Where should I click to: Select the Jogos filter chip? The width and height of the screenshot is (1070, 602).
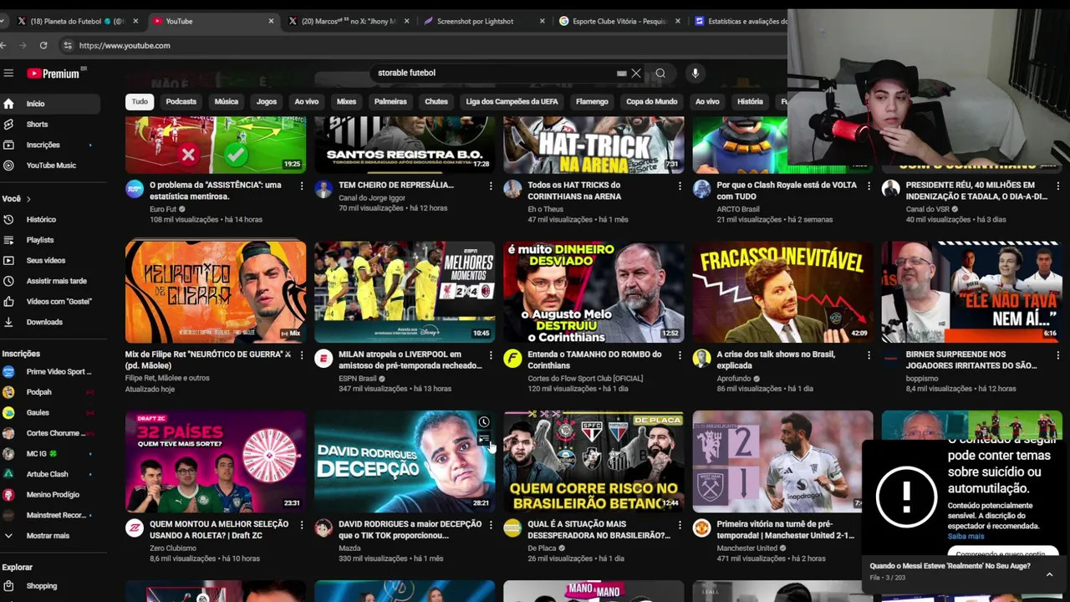(267, 102)
